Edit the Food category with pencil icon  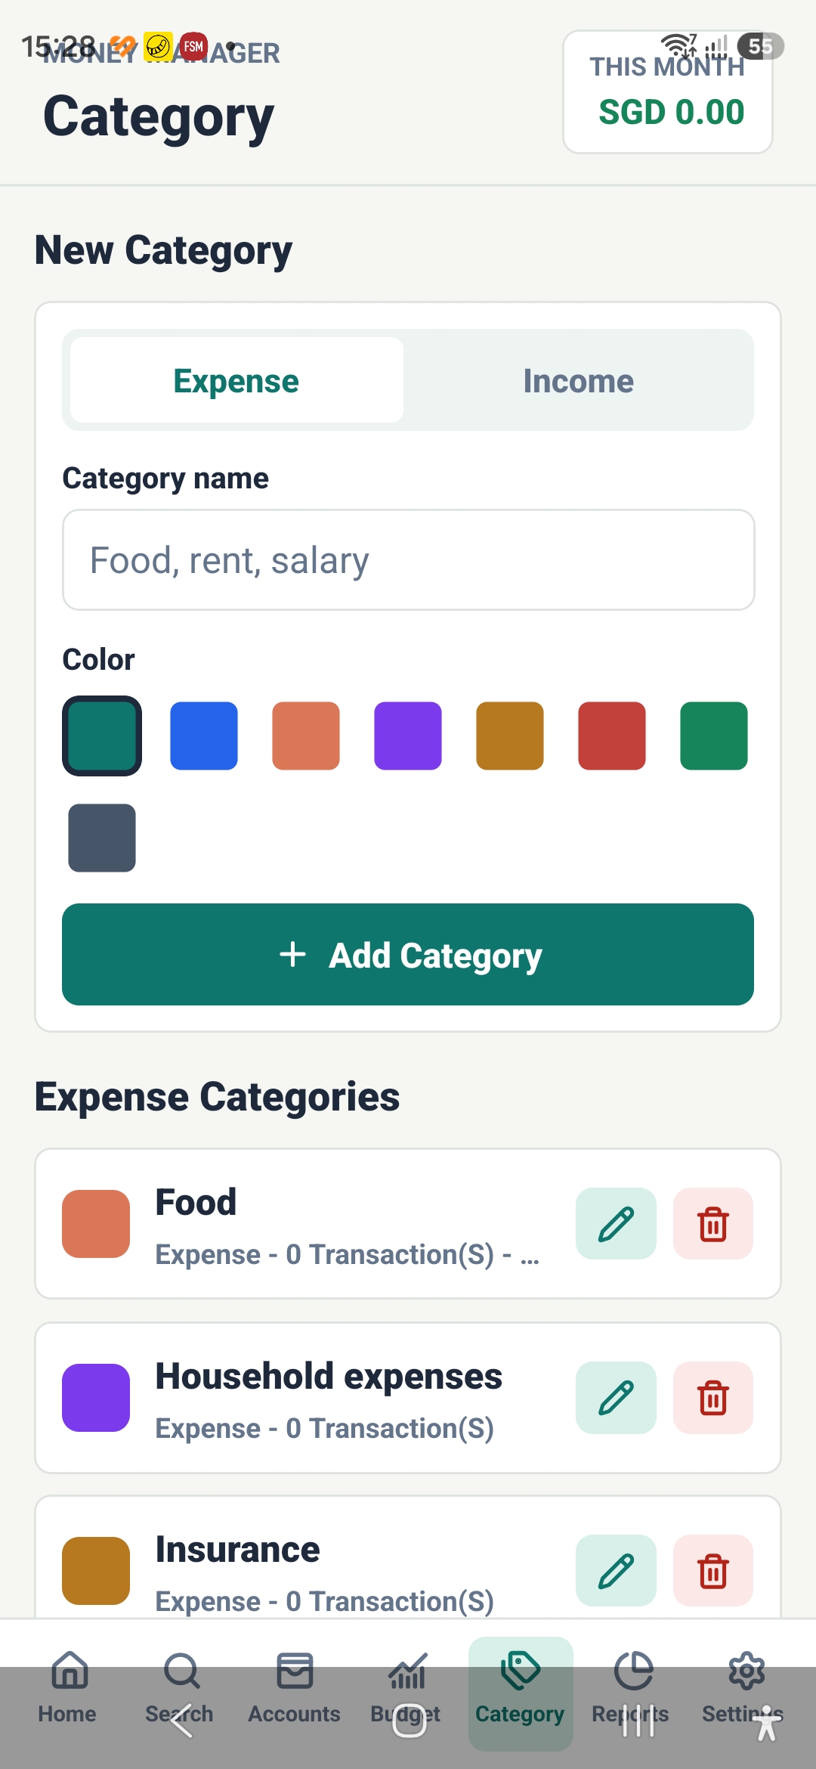(x=616, y=1223)
